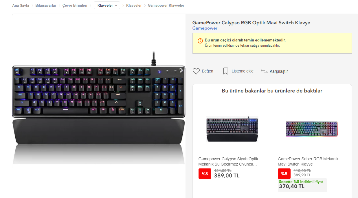
Task: Open the Klavyeler breadcrumb dropdown
Action: [x=107, y=6]
